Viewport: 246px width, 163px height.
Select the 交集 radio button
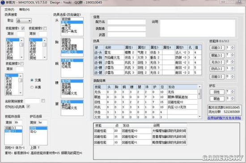coord(32,80)
